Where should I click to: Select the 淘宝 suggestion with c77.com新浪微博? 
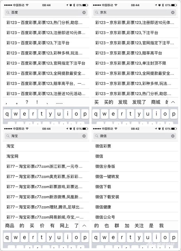pyautogui.click(x=46, y=197)
